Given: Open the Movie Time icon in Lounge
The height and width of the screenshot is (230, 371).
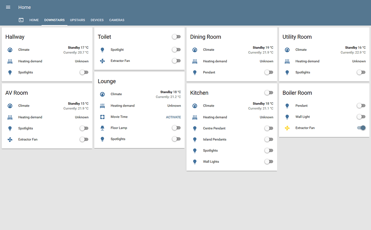Looking at the screenshot, I should coord(102,117).
